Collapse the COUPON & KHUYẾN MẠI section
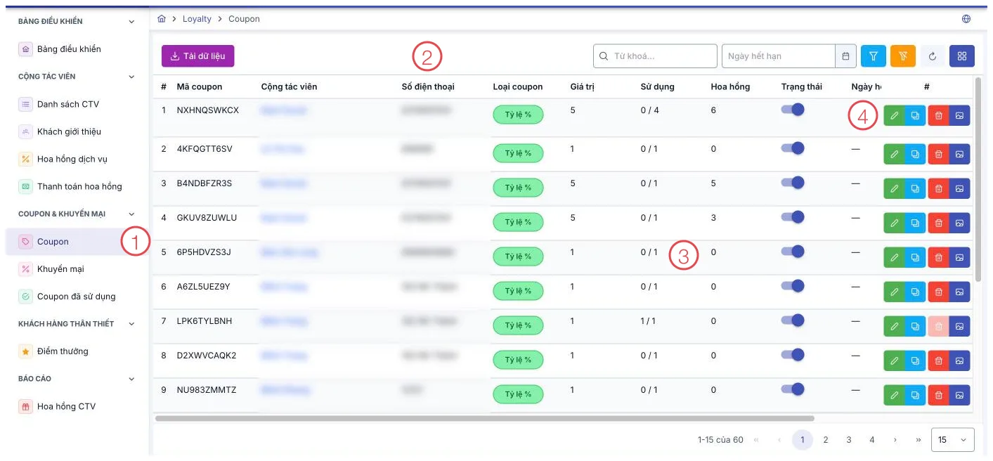The height and width of the screenshot is (461, 993). (x=131, y=214)
